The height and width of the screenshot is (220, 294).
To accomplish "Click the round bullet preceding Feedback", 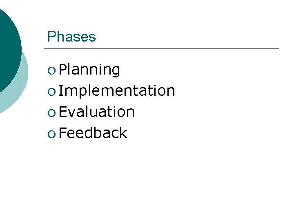I will point(51,134).
